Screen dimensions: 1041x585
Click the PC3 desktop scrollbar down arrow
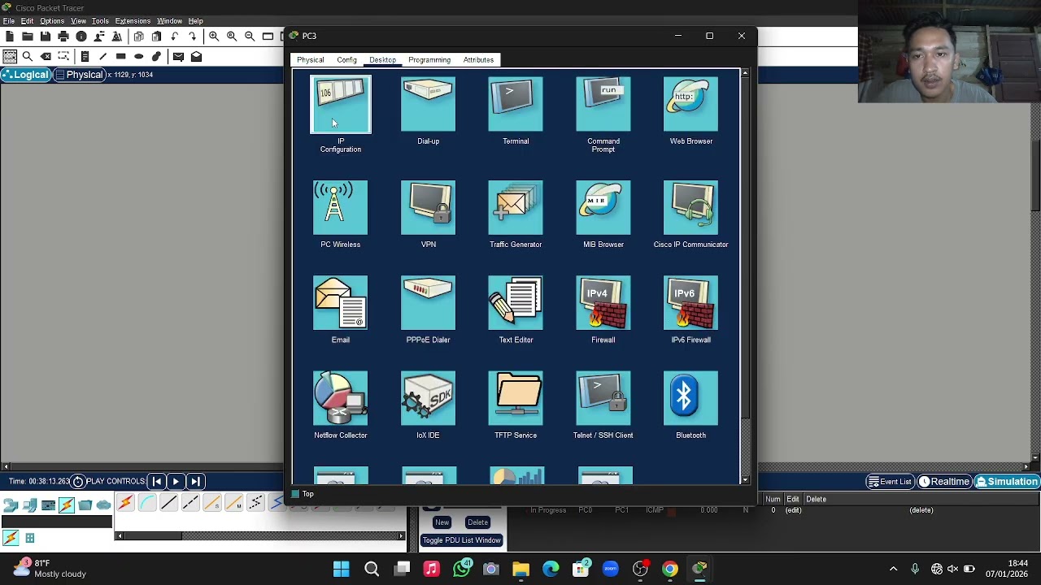coord(745,480)
